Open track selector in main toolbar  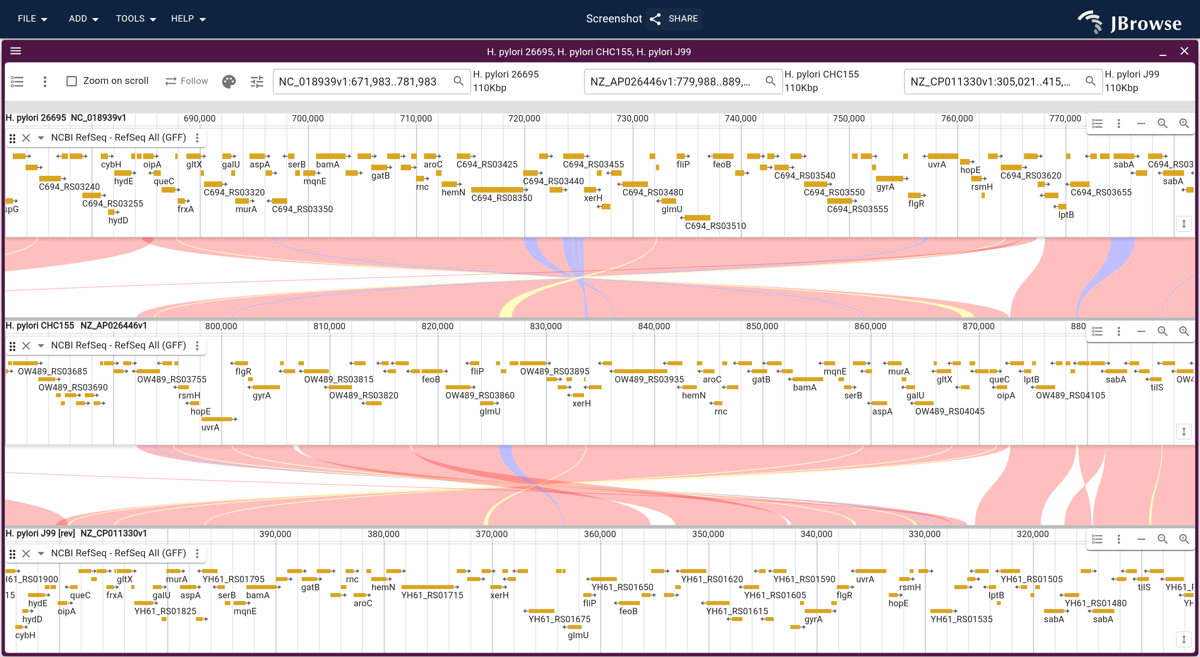17,82
